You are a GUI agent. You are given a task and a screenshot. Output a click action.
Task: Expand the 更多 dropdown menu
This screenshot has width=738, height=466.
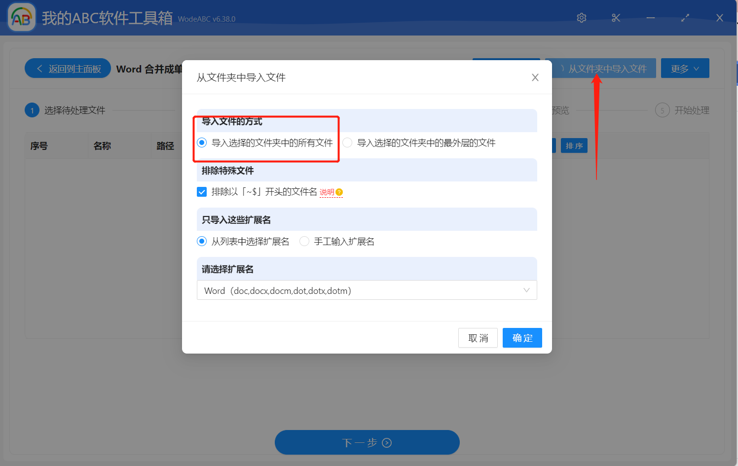point(685,68)
